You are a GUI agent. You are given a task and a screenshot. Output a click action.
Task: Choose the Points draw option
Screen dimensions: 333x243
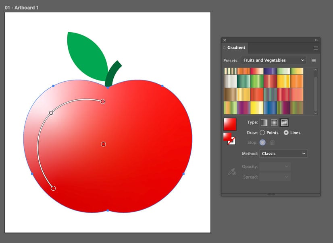[262, 133]
